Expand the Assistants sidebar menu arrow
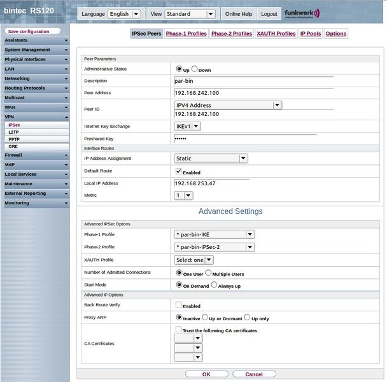387x382 pixels. click(66, 40)
